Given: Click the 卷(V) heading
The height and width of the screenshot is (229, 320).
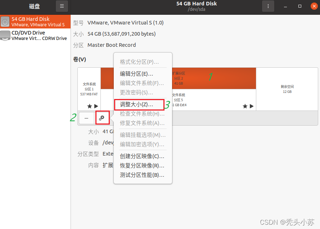Looking at the screenshot, I should point(80,59).
